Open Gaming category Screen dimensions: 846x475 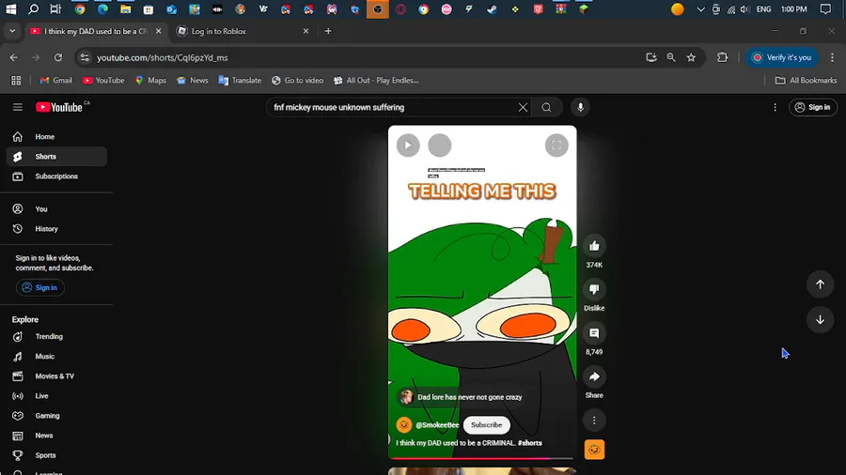(x=56, y=416)
